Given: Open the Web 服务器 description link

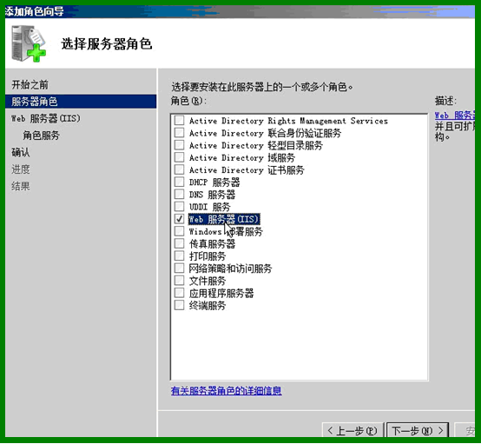Looking at the screenshot, I should click(455, 116).
